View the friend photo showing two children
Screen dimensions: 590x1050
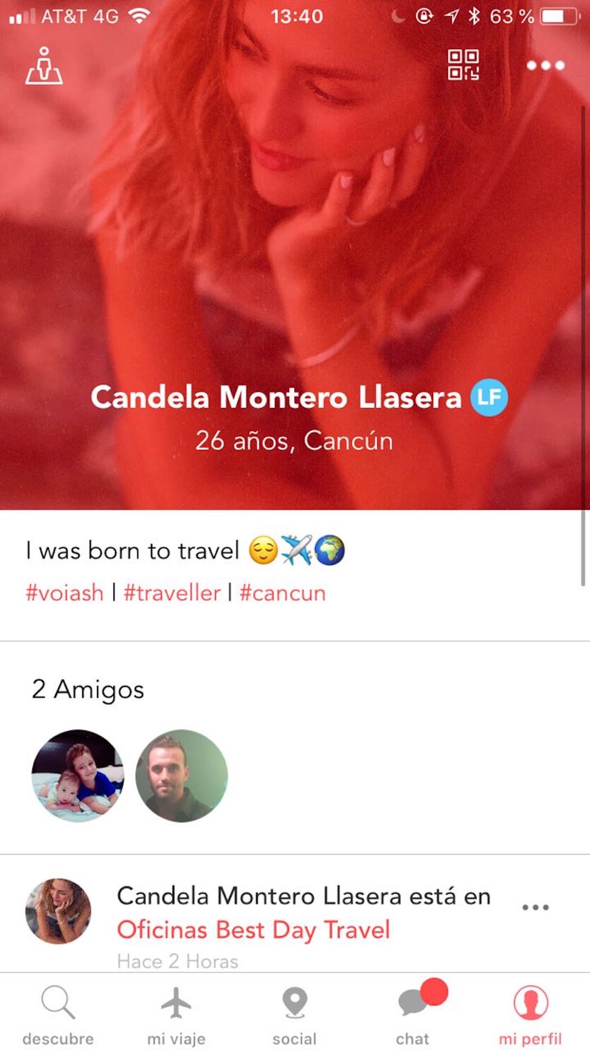tap(78, 775)
